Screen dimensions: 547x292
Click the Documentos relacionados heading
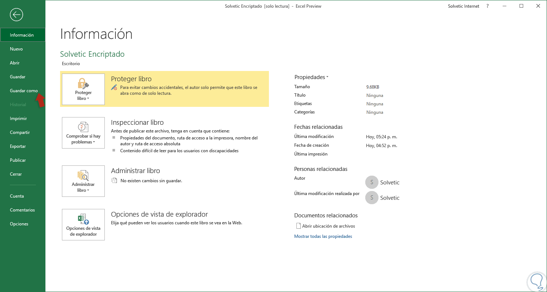pos(326,216)
